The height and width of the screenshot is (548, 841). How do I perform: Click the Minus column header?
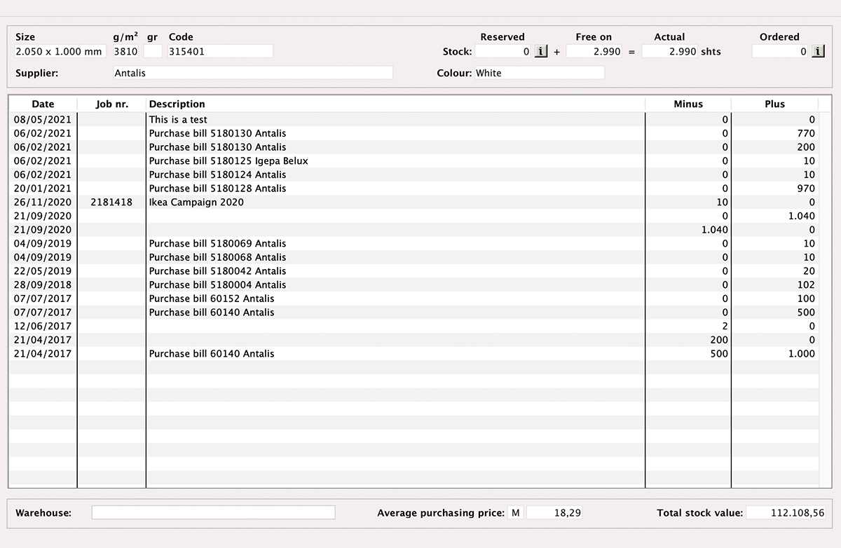click(688, 104)
